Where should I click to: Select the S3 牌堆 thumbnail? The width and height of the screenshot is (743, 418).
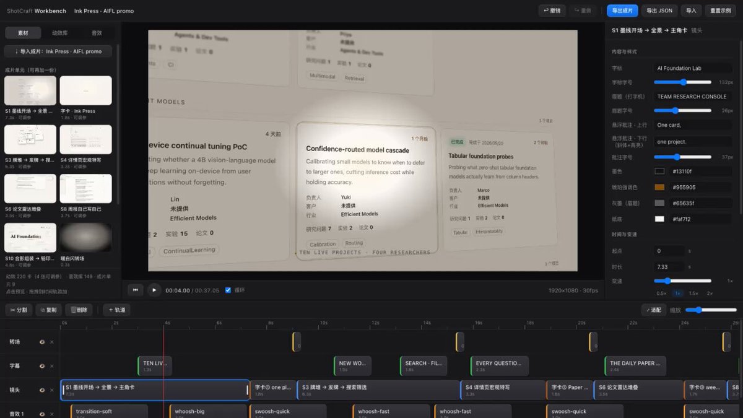pos(30,140)
